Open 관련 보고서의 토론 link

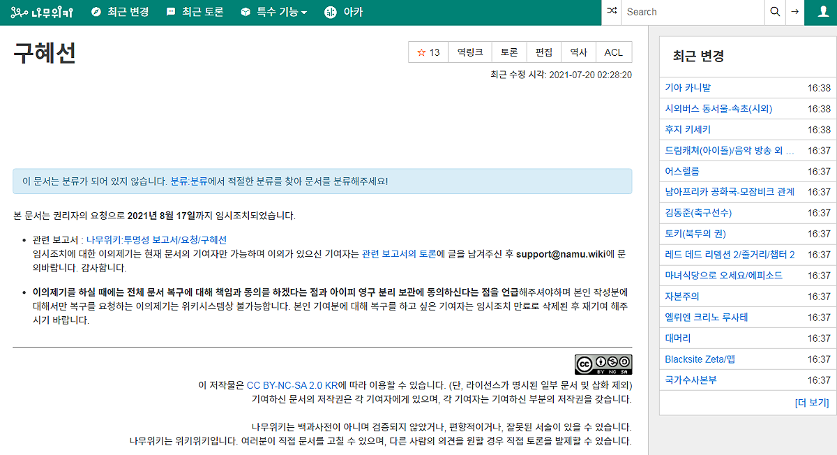[x=399, y=254]
